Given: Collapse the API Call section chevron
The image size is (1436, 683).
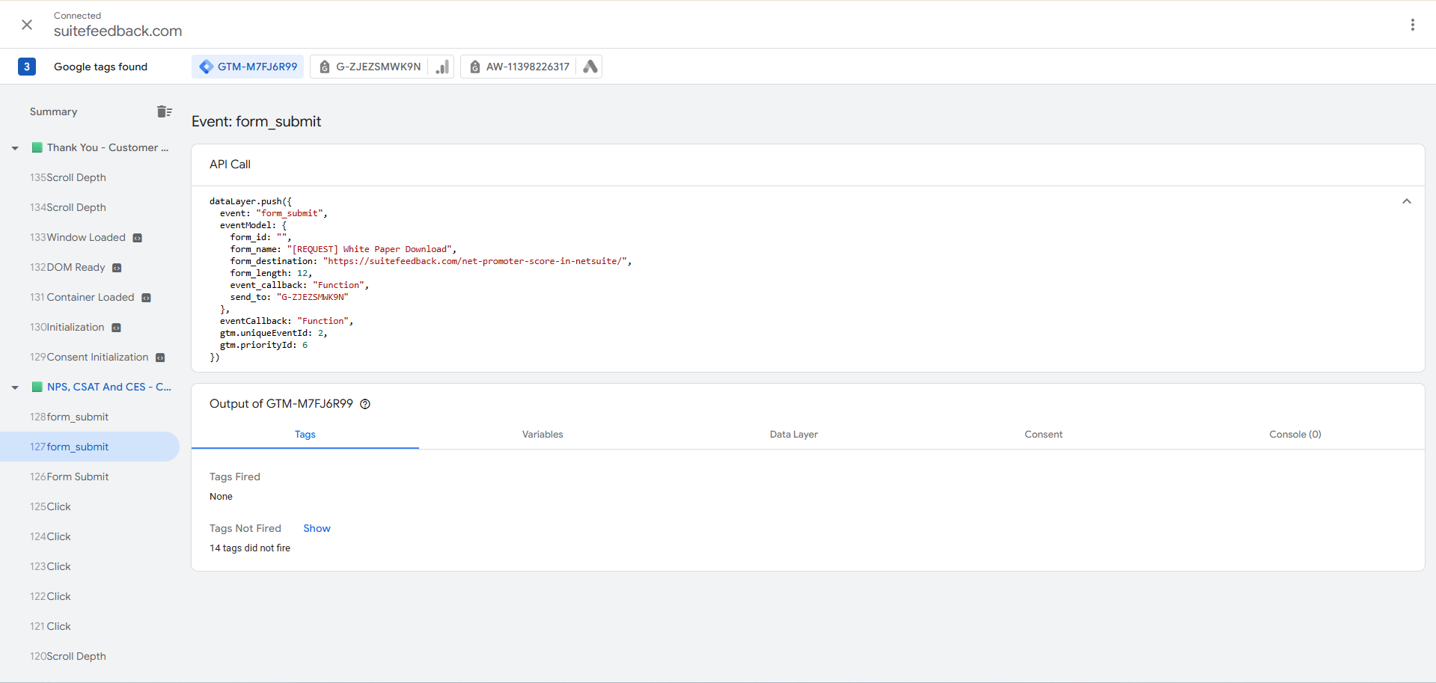Looking at the screenshot, I should point(1406,201).
